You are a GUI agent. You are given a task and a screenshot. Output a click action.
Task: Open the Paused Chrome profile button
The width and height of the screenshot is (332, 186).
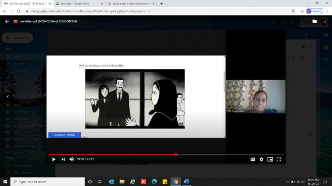[315, 11]
